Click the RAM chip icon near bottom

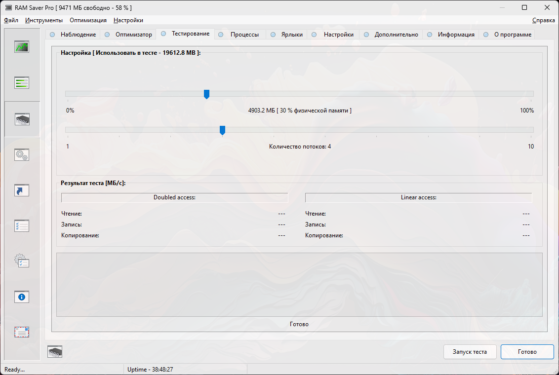tap(55, 351)
